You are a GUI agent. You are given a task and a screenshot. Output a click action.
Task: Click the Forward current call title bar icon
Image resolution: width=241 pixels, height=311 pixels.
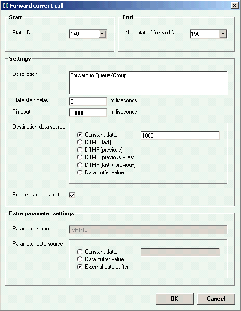point(6,6)
